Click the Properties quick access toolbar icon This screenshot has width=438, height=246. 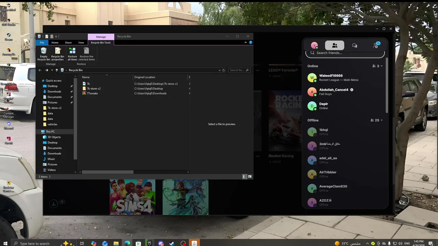[47, 37]
